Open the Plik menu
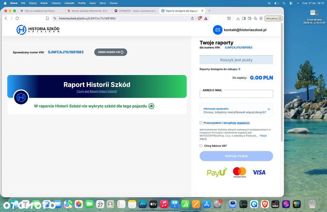 point(23,3)
